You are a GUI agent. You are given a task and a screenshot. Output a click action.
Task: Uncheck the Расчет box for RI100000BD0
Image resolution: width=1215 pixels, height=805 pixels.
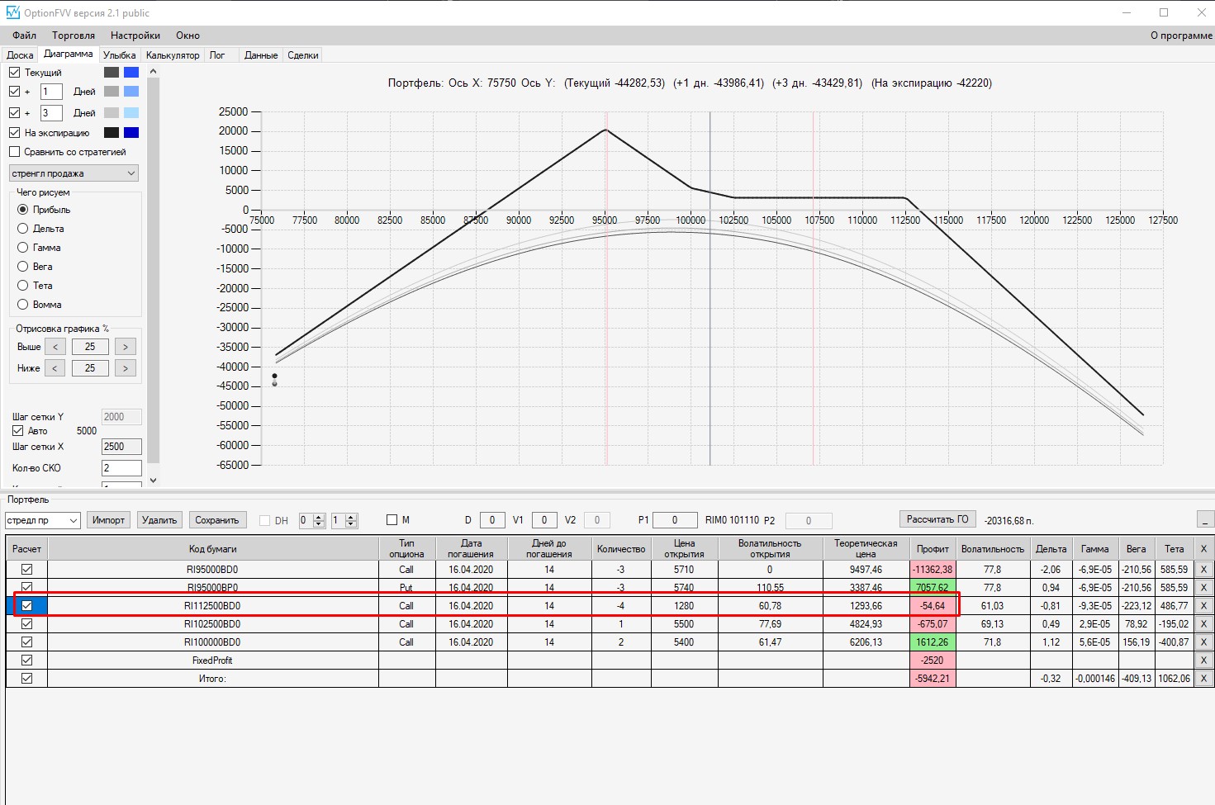pyautogui.click(x=27, y=642)
